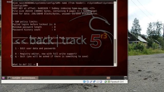Click the 'What to do? [1] ->' prompt
Viewport: 164px width, 92px height.
pyautogui.click(x=24, y=64)
